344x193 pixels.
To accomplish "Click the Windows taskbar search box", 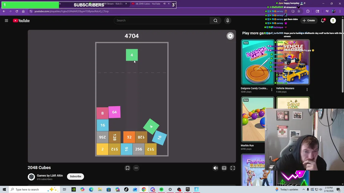I will point(34,190).
